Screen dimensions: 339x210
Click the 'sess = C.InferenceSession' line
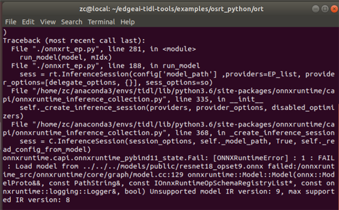[177, 141]
